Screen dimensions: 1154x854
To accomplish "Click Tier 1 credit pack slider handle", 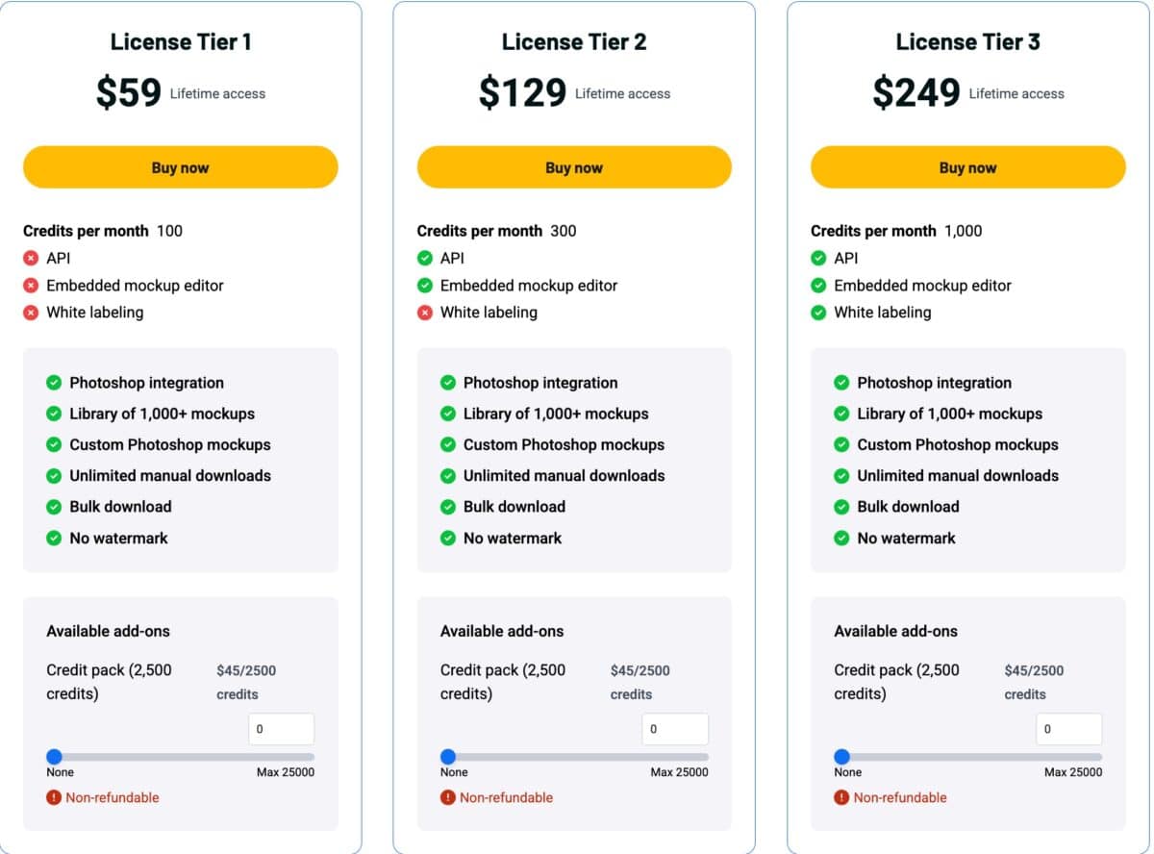I will pos(55,757).
